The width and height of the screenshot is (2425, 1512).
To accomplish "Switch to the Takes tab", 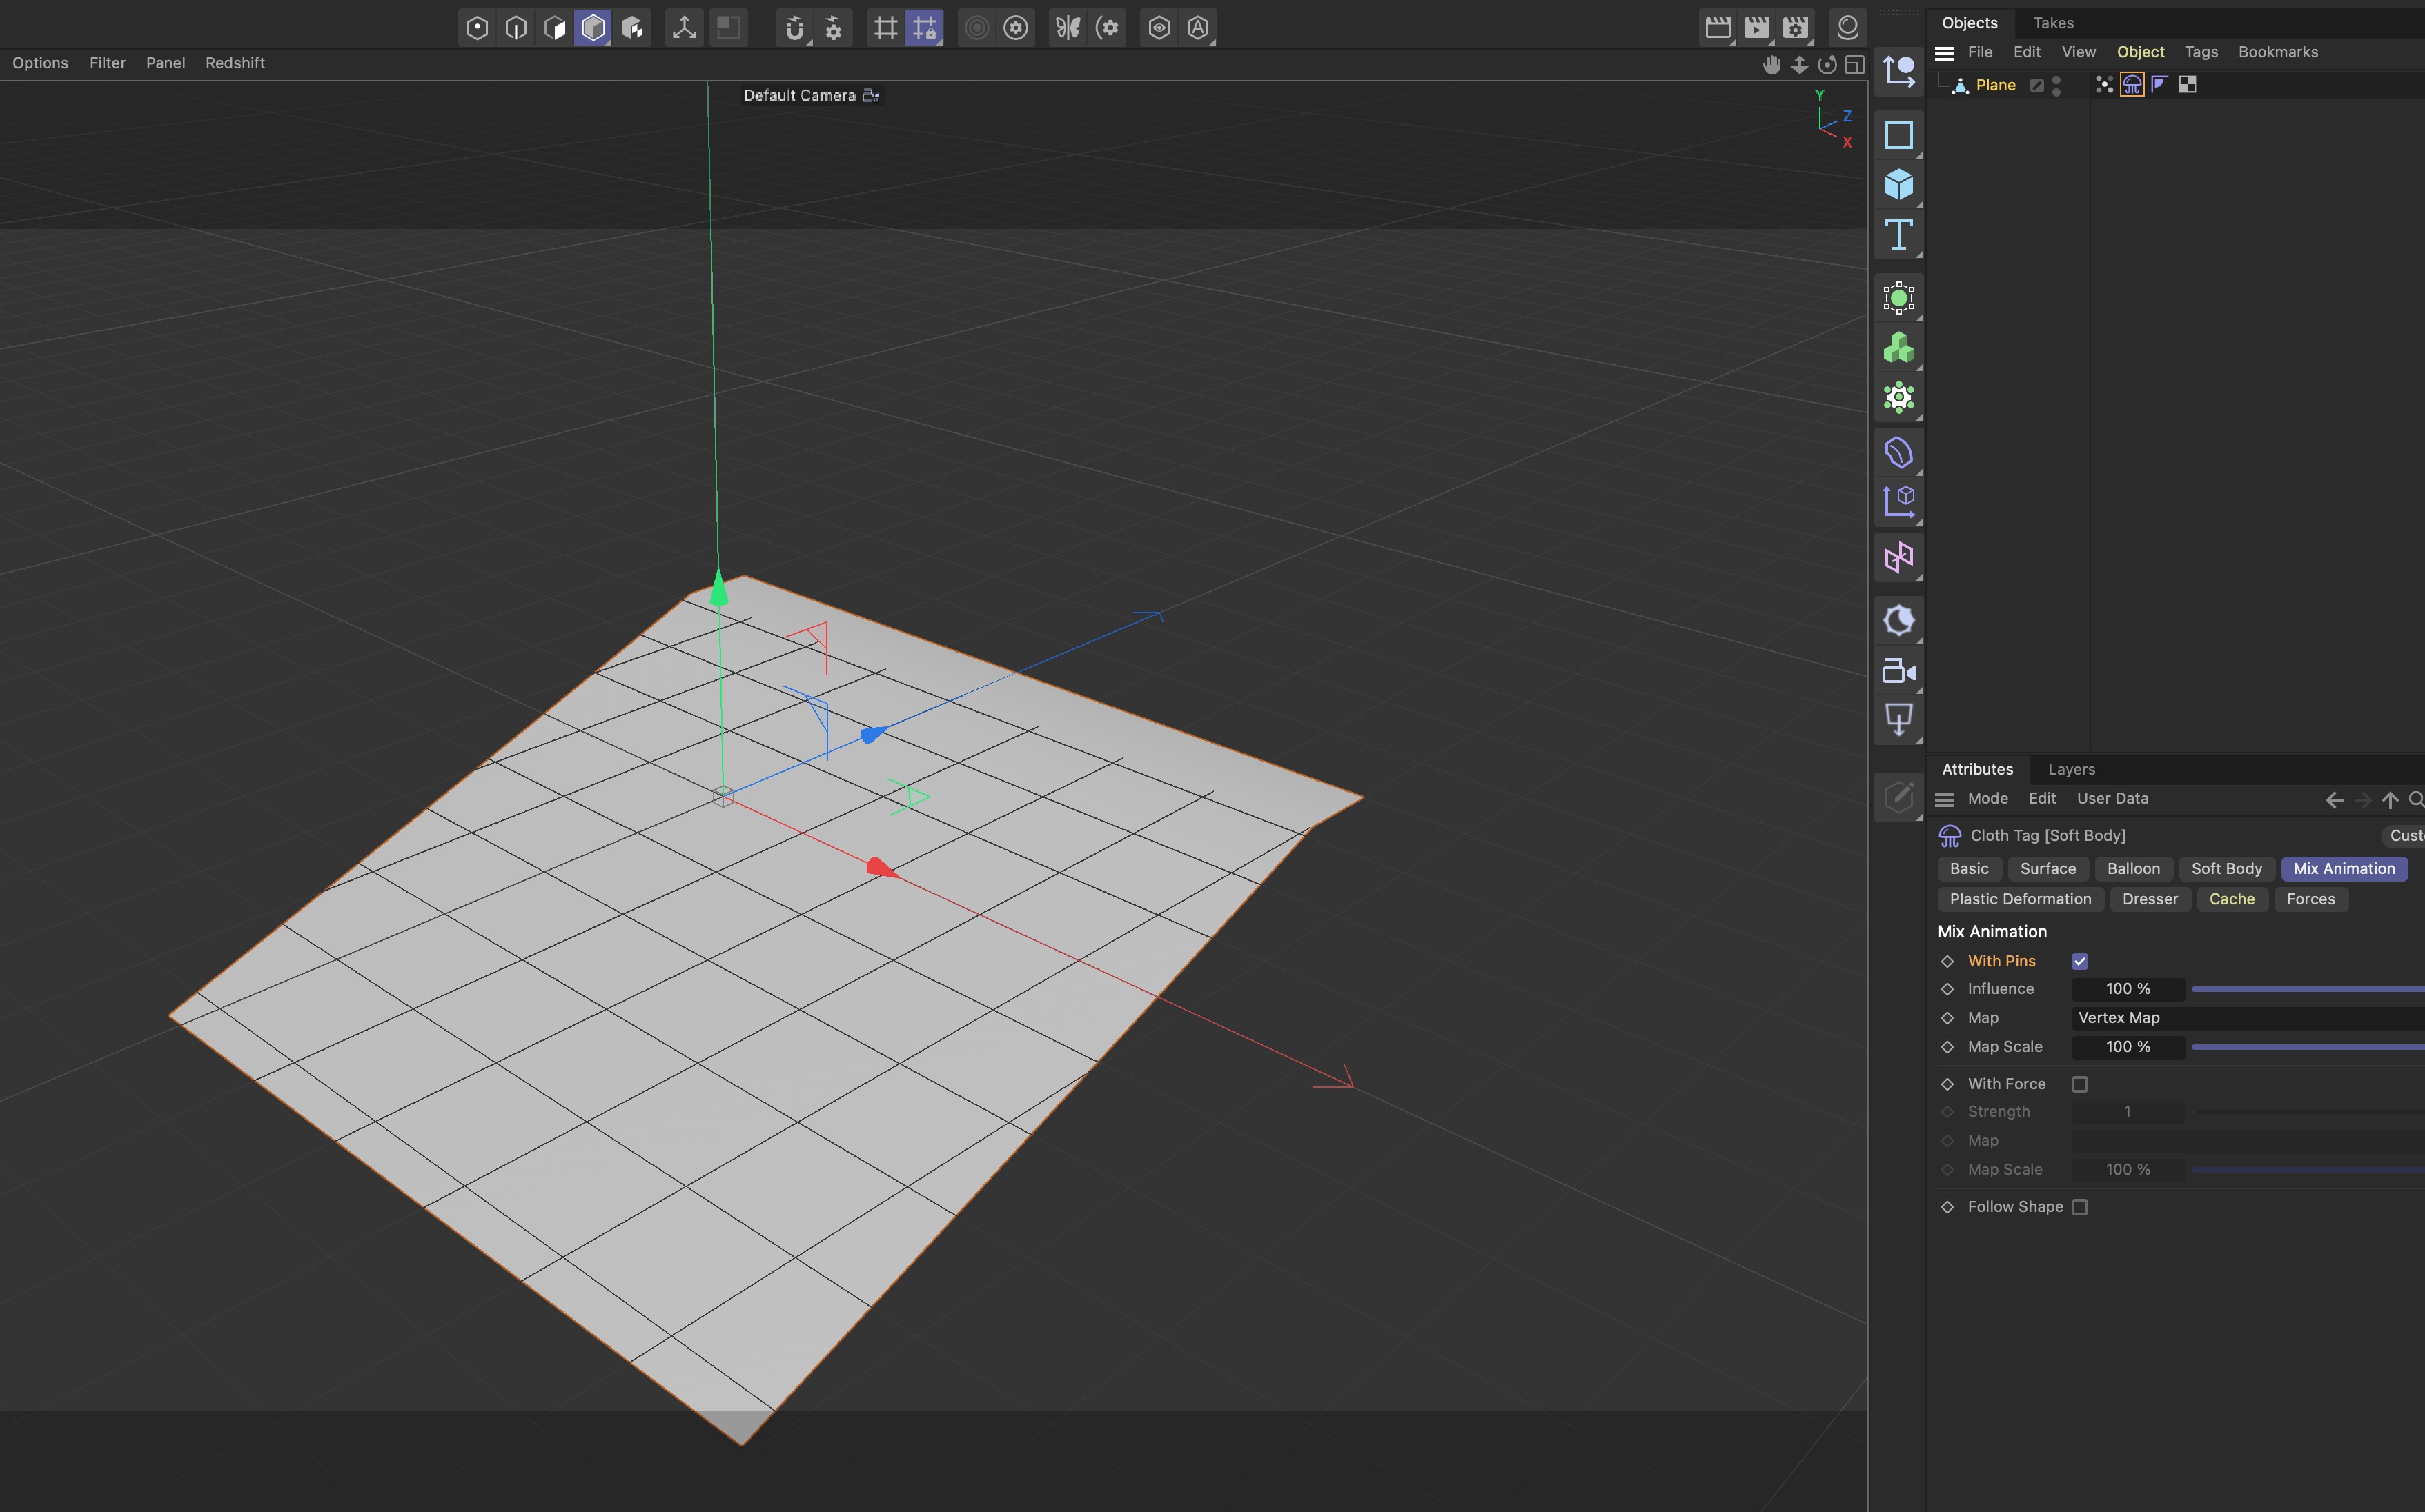I will 2053,23.
